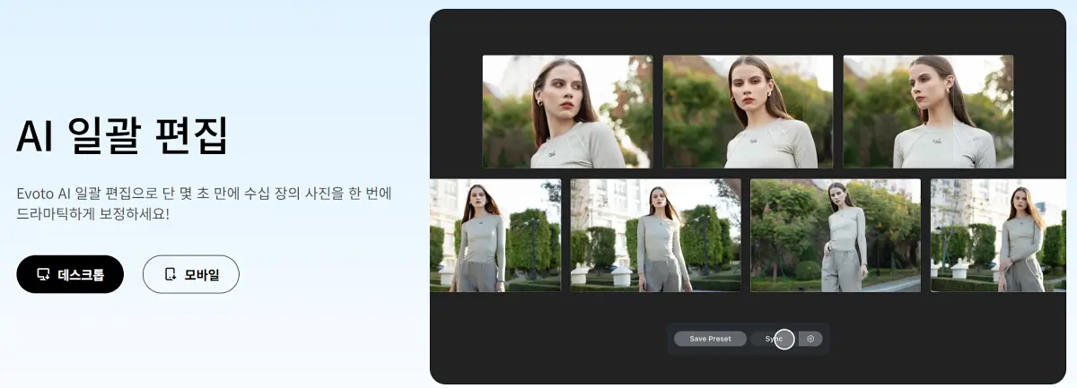Click the 데스크톱 download button
The image size is (1077, 388).
tap(70, 274)
